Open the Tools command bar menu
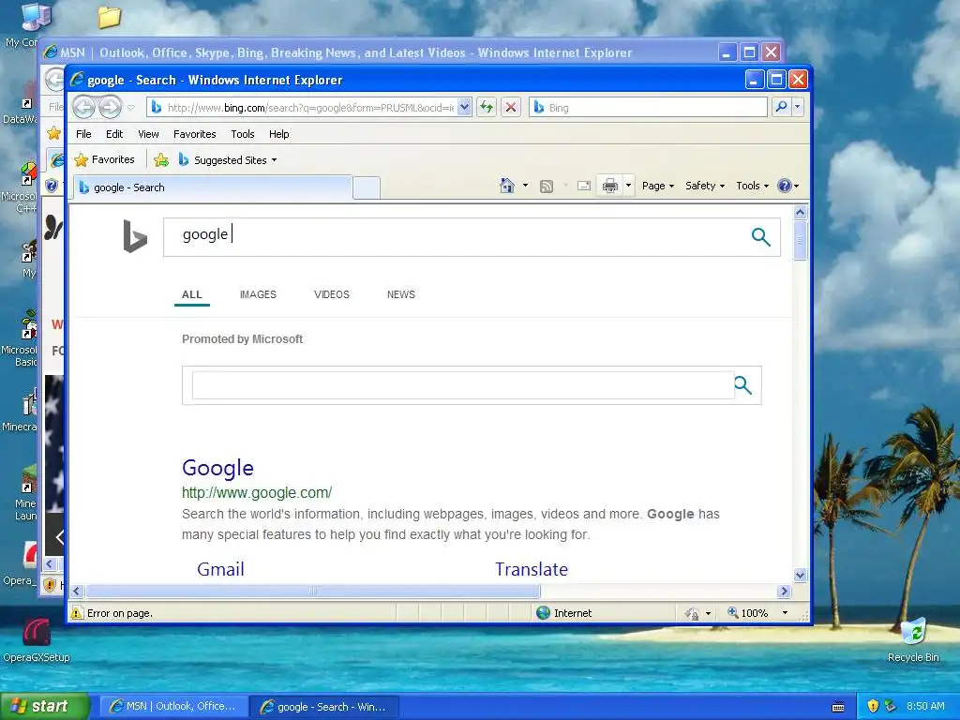The width and height of the screenshot is (960, 720). (752, 186)
